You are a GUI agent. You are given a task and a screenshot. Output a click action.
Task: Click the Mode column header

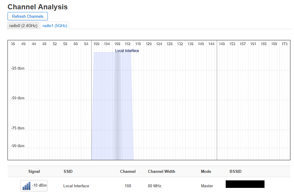click(x=206, y=171)
